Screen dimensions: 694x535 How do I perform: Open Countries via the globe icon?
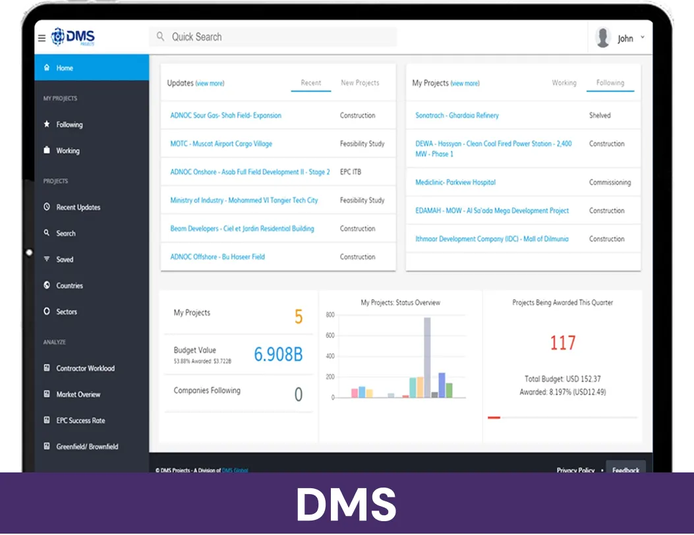click(x=46, y=285)
